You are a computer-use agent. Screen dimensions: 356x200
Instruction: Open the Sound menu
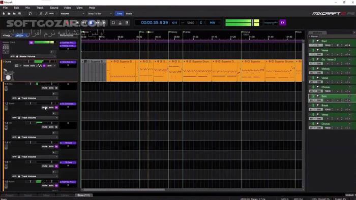pyautogui.click(x=54, y=8)
